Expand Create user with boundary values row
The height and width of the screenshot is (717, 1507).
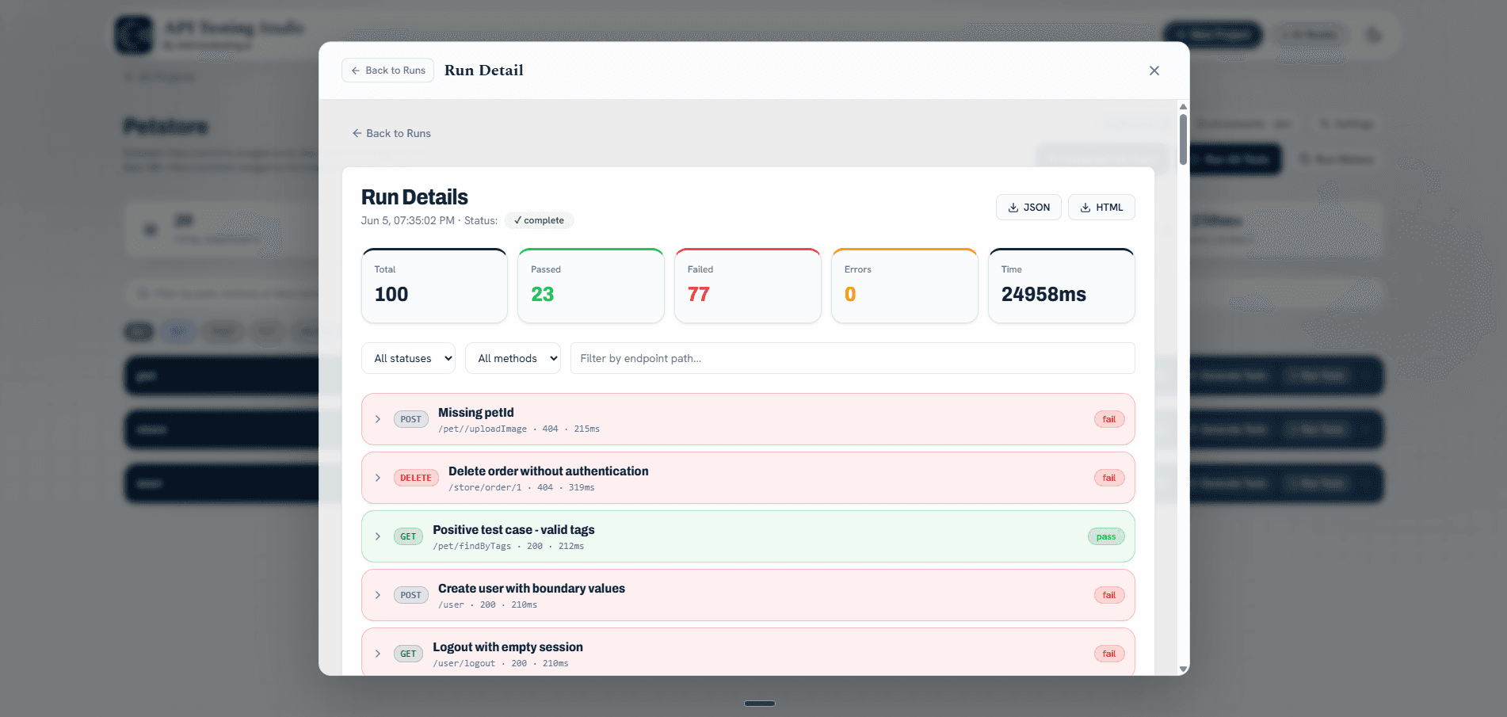(378, 595)
